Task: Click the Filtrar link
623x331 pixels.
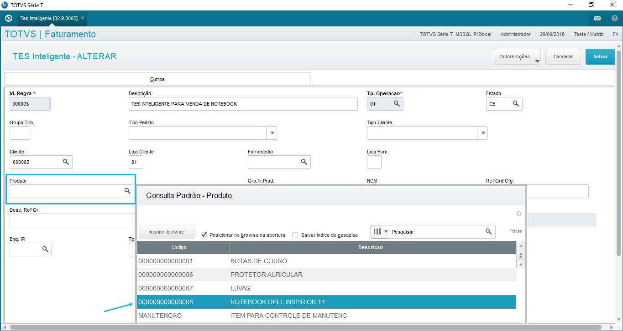Action: point(515,232)
